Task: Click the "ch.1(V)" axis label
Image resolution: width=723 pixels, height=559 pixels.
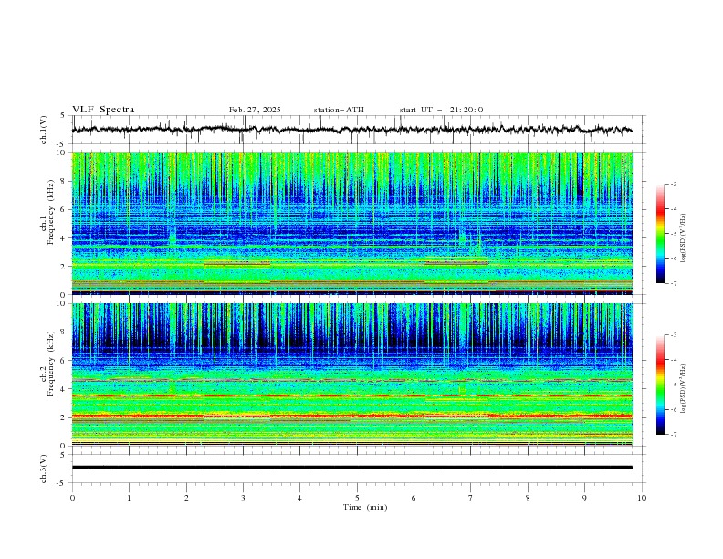Action: 44,130
